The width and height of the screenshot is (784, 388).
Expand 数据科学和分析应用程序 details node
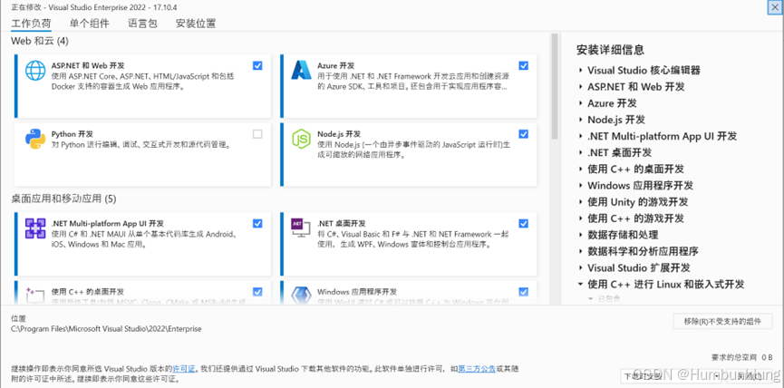click(x=580, y=251)
